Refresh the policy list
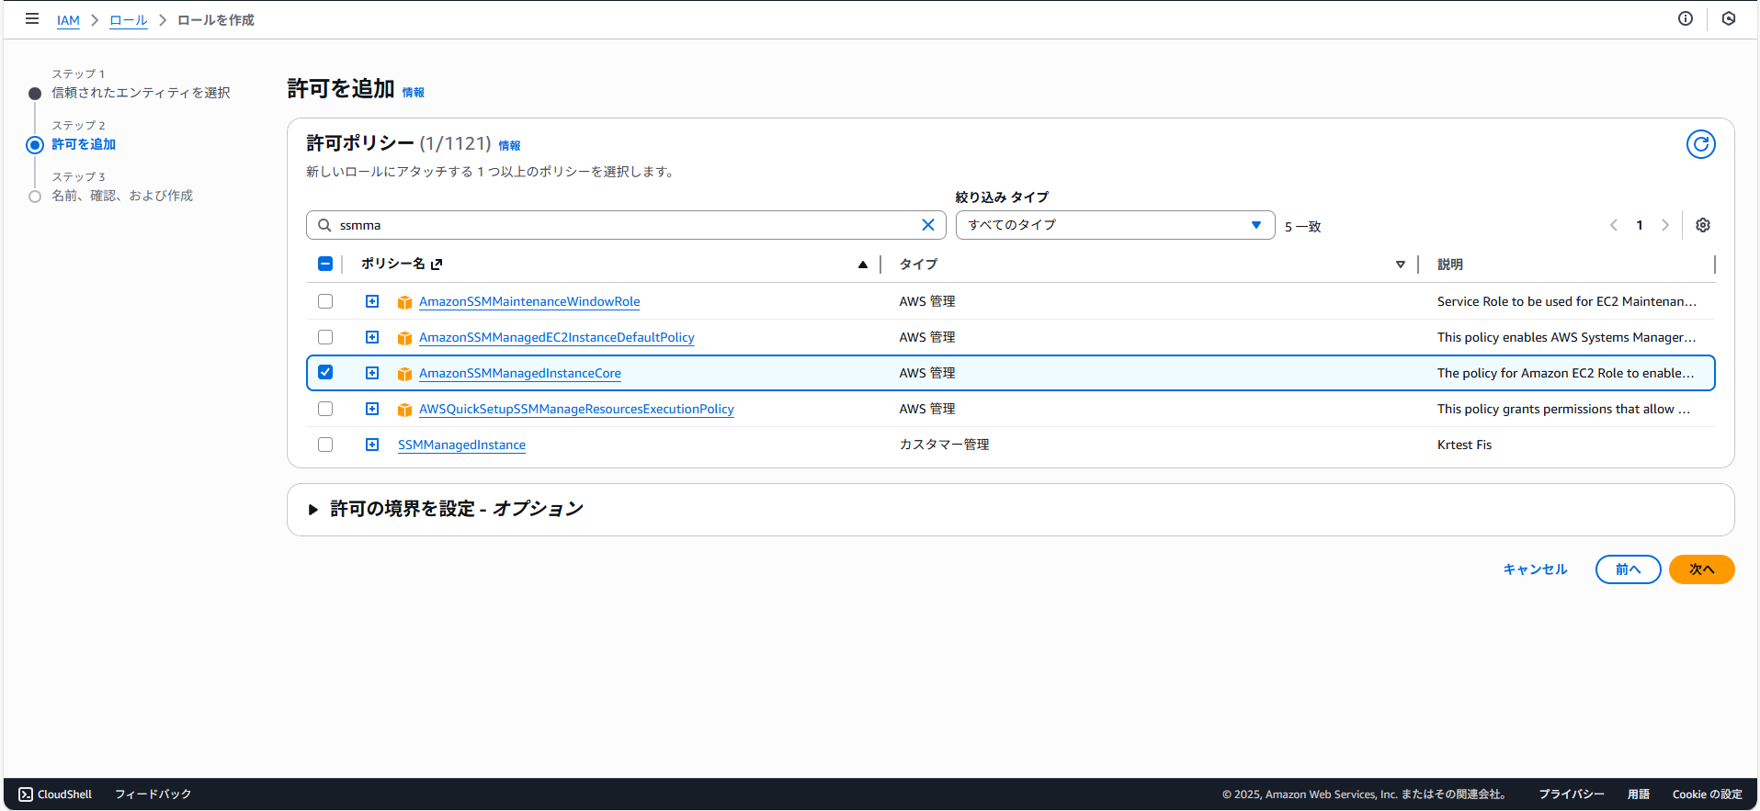This screenshot has width=1760, height=811. tap(1701, 144)
